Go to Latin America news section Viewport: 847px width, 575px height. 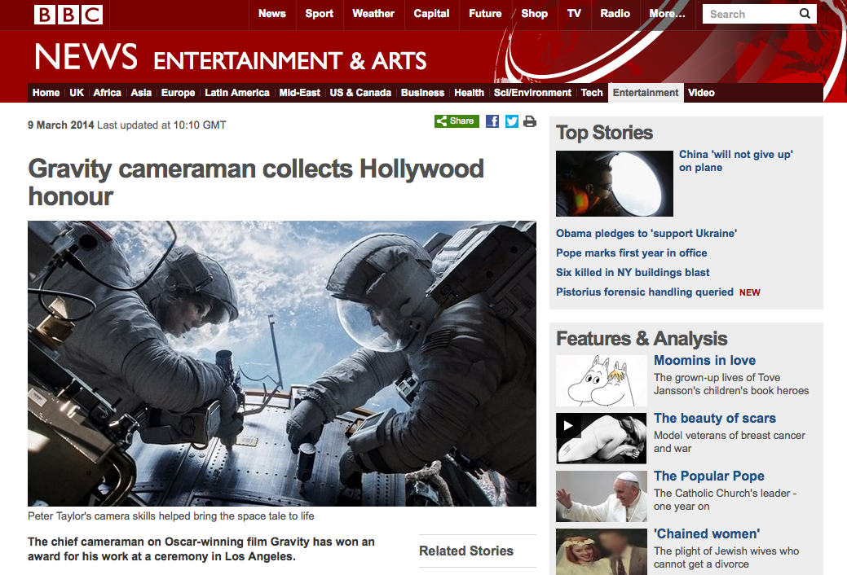(237, 93)
